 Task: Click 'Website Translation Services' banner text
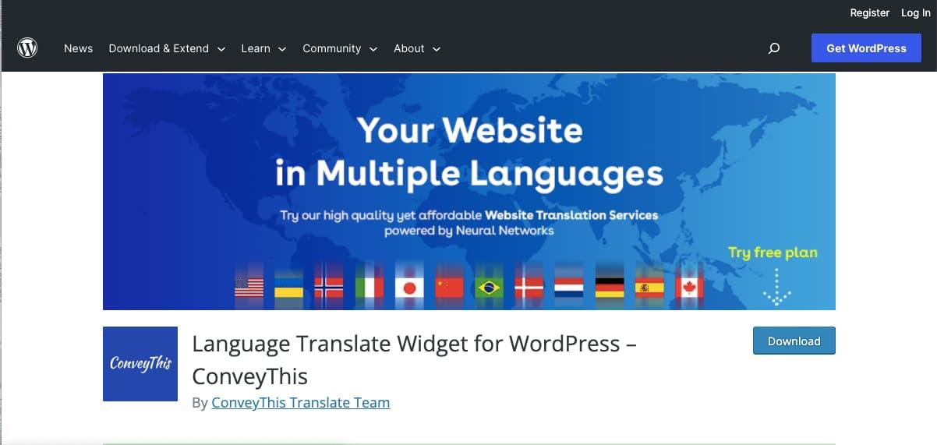click(571, 215)
